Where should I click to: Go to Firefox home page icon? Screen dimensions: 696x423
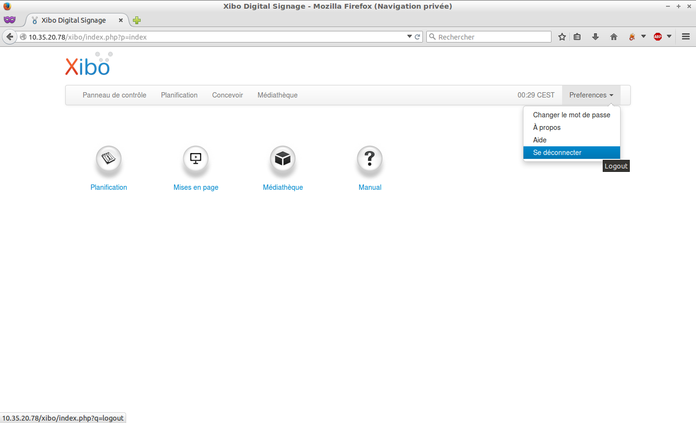click(x=614, y=37)
